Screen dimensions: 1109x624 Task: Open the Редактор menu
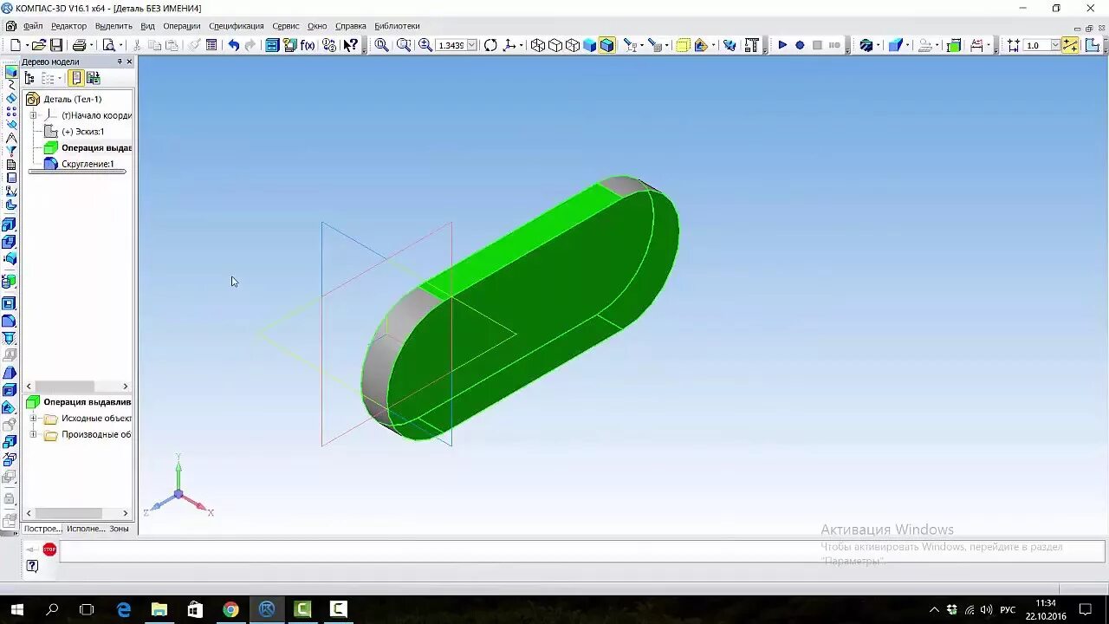coord(68,26)
